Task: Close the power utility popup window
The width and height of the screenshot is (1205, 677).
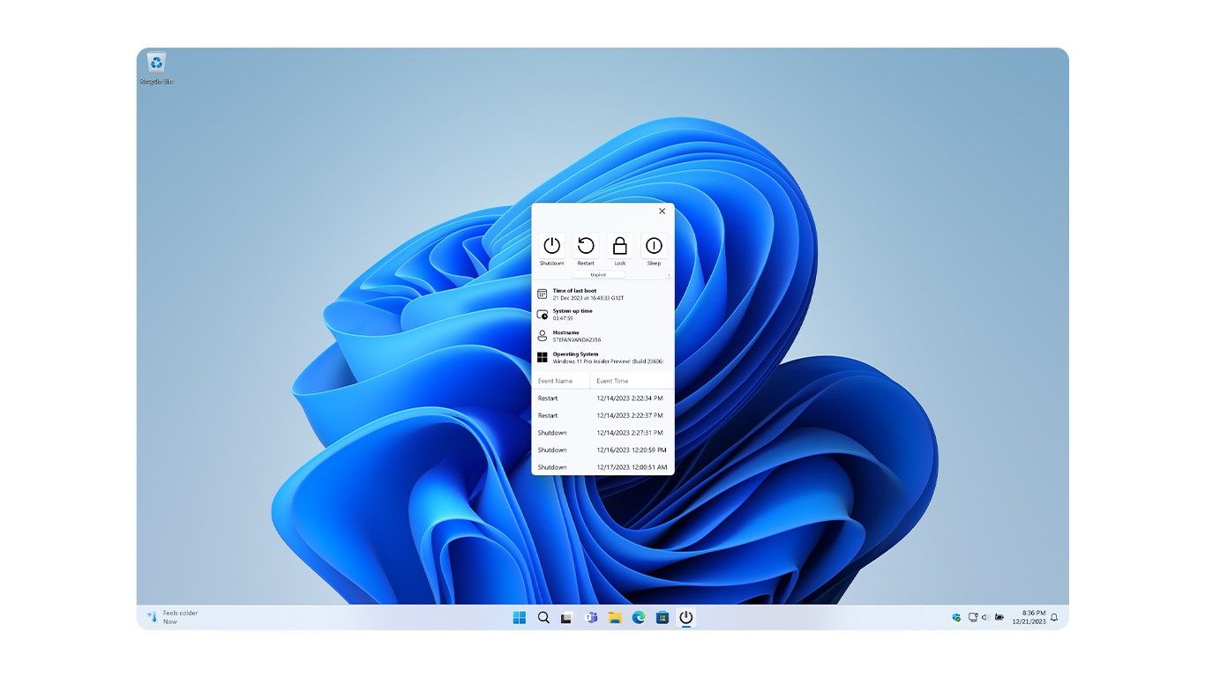Action: coord(662,212)
